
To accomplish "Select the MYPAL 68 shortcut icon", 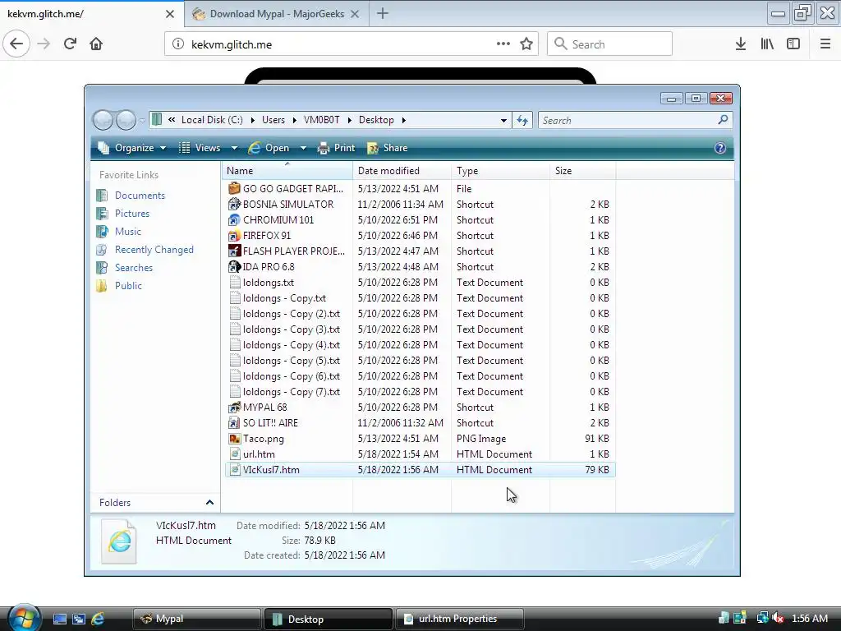I will (234, 408).
